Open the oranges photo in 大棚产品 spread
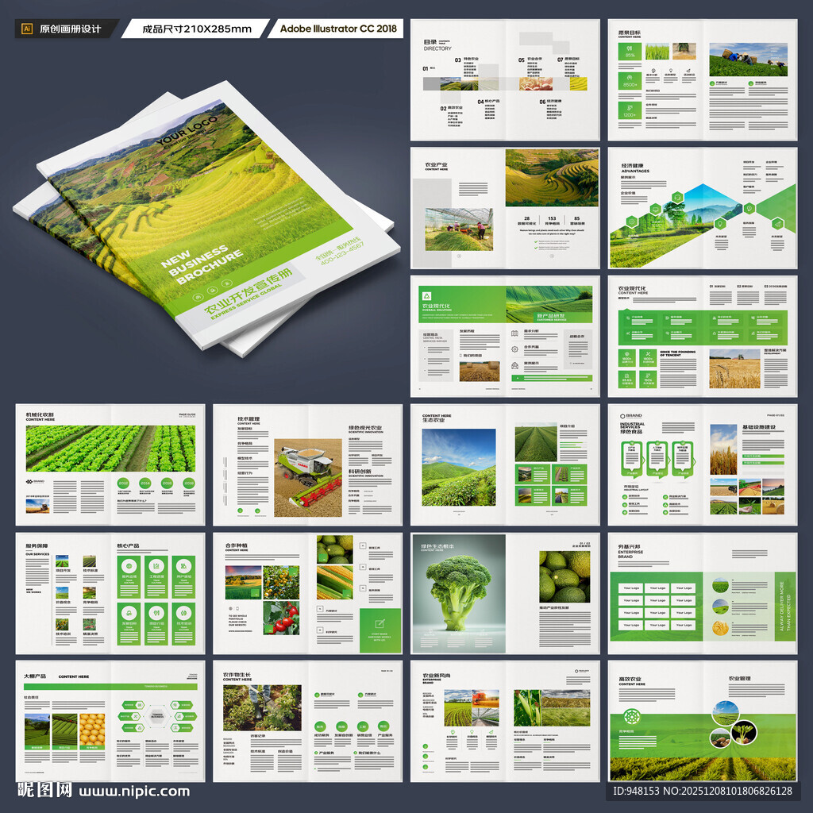Viewport: 813px width, 813px height. [x=92, y=731]
